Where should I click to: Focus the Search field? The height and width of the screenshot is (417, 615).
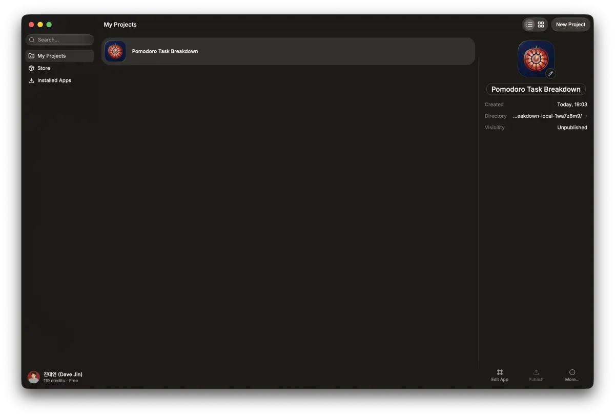[x=60, y=39]
